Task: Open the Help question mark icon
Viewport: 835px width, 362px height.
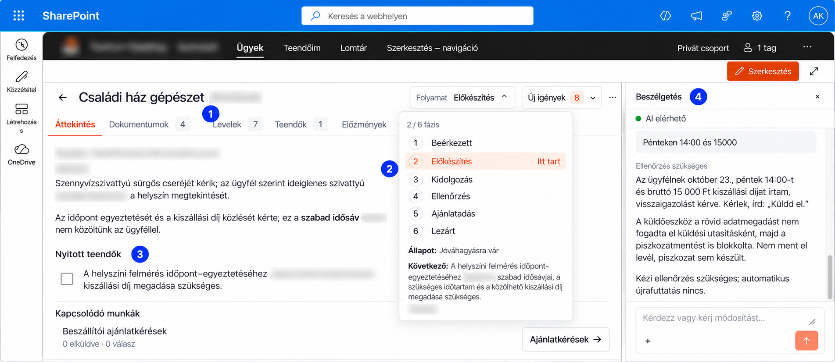Action: [788, 16]
